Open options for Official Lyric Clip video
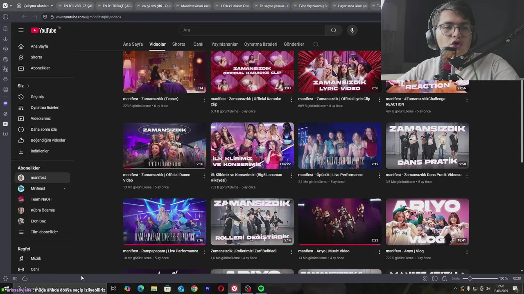 pos(379,100)
